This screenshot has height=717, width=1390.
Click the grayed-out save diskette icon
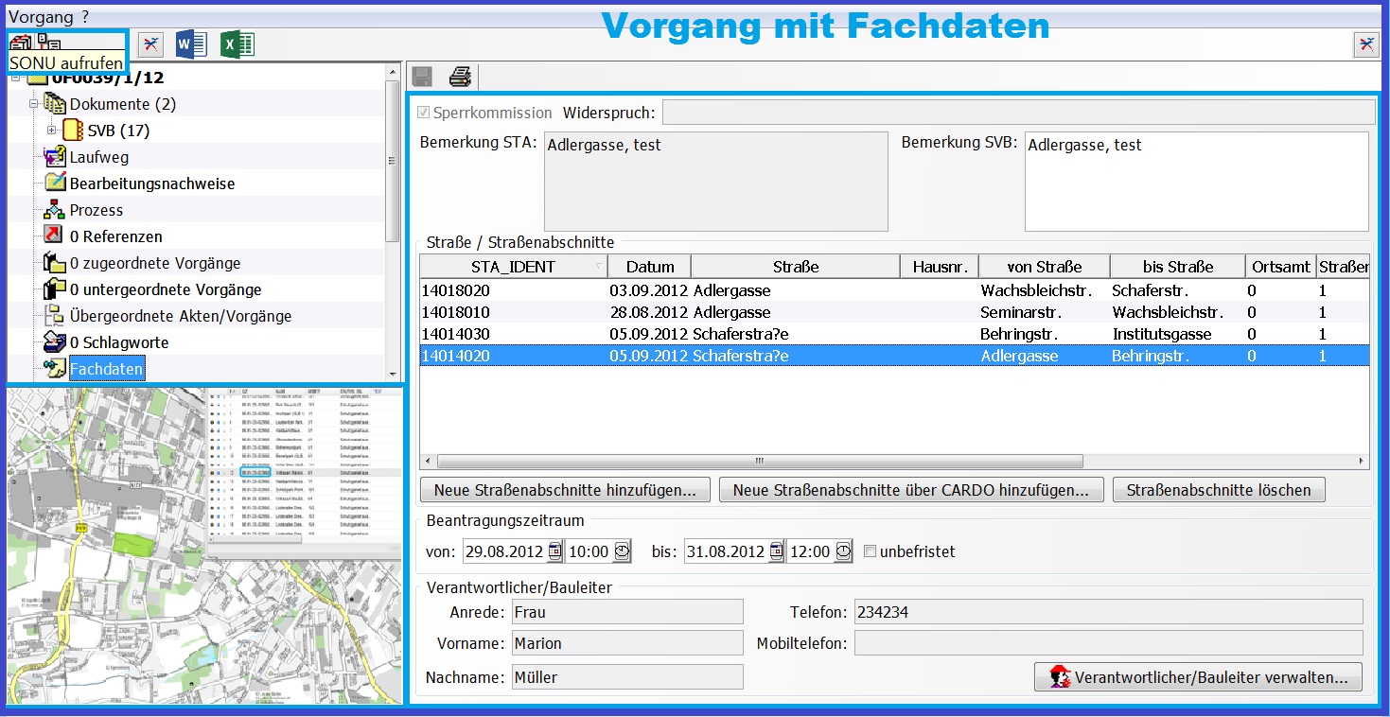tap(422, 78)
